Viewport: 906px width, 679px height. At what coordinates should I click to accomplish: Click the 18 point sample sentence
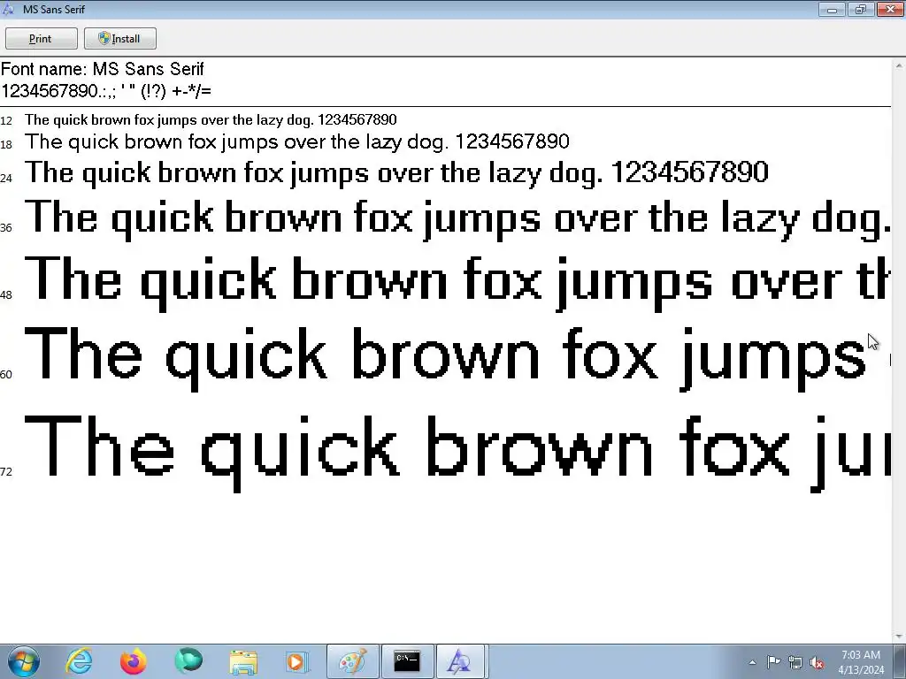[297, 142]
